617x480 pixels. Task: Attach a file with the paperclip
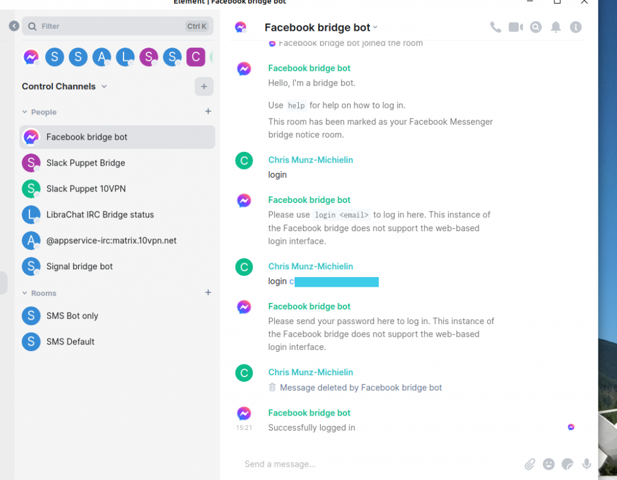click(x=530, y=464)
